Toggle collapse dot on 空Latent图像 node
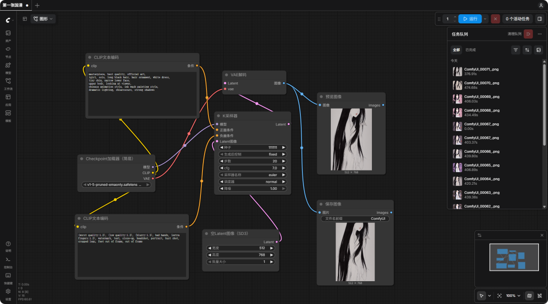548x304 pixels. tap(206, 233)
